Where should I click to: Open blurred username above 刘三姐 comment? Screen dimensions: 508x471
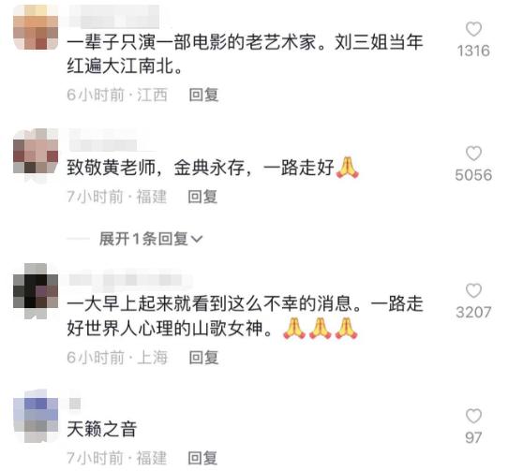pyautogui.click(x=114, y=17)
